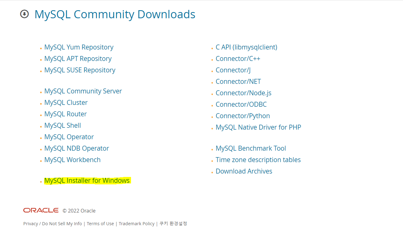Open MySQL Workbench link
The image size is (403, 245).
[72, 160]
